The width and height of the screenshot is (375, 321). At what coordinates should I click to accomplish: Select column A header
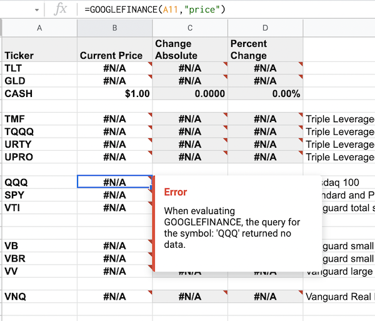tap(39, 28)
